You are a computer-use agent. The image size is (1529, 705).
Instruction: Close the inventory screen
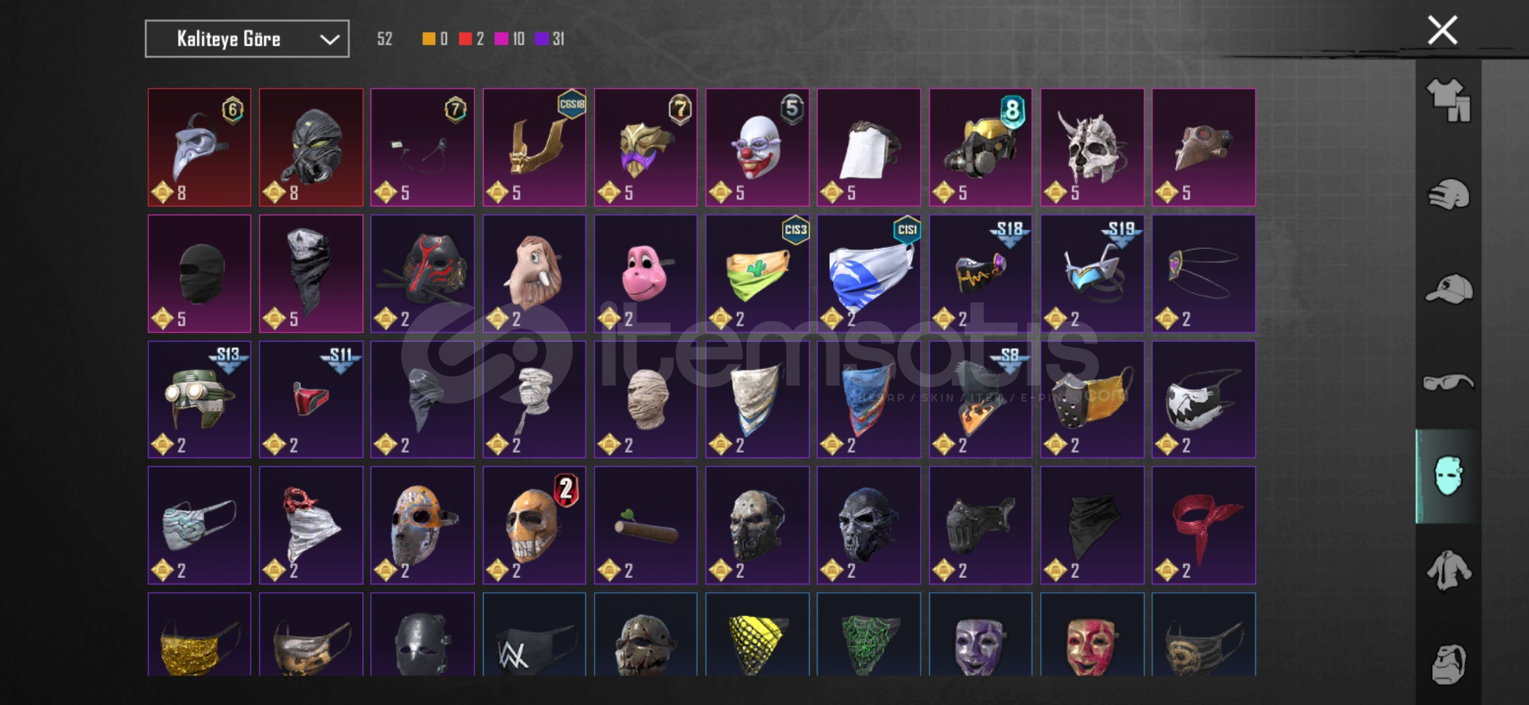(1442, 30)
